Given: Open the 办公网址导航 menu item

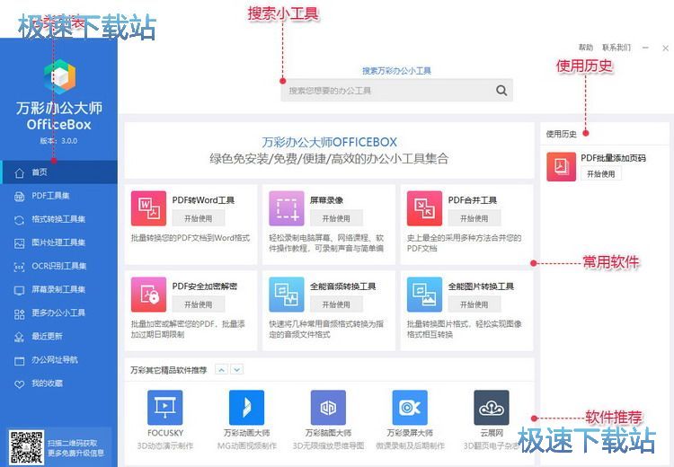Looking at the screenshot, I should 59,360.
